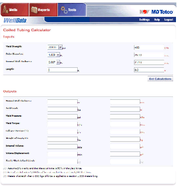Click the Yield Pressure psi output field
This screenshot has width=178, height=186.
click(62, 117)
